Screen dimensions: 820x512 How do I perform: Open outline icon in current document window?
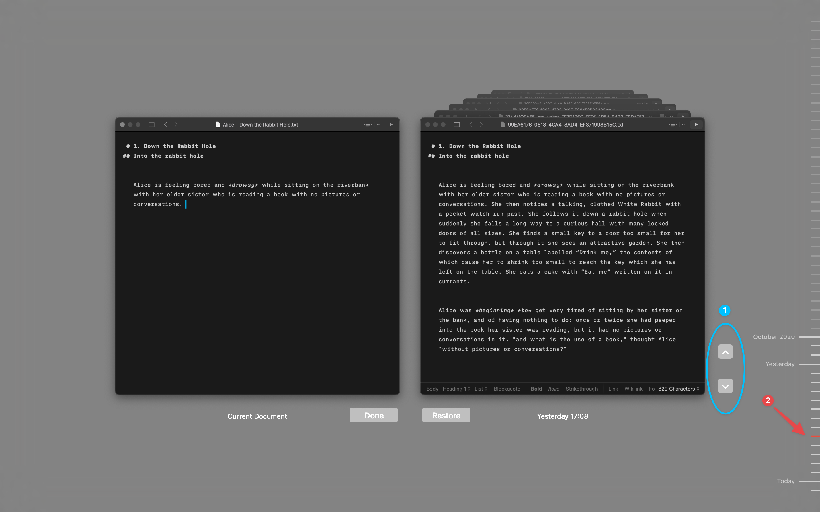368,125
